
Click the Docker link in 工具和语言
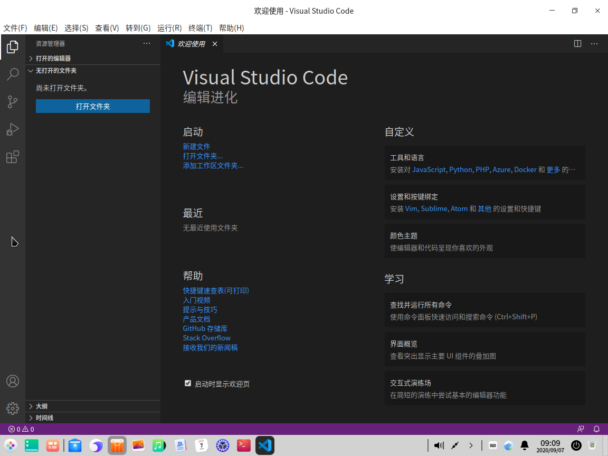[526, 169]
